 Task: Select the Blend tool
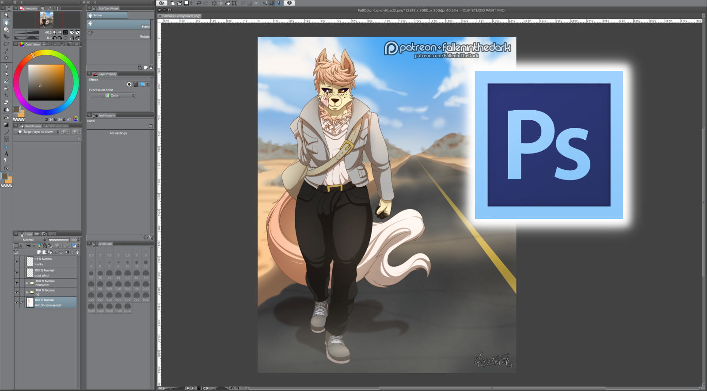pyautogui.click(x=6, y=110)
